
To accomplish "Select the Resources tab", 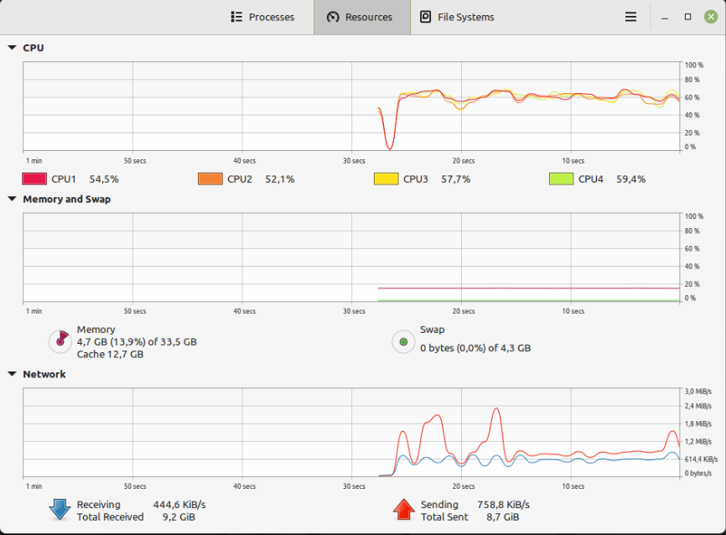I will pyautogui.click(x=361, y=17).
